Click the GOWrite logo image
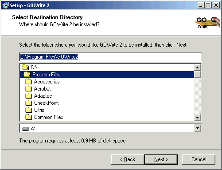Screen dimensions: 222x170 click(x=208, y=23)
